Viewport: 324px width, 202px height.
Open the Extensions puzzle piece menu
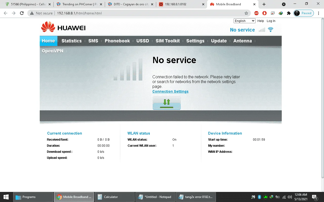tap(289, 13)
